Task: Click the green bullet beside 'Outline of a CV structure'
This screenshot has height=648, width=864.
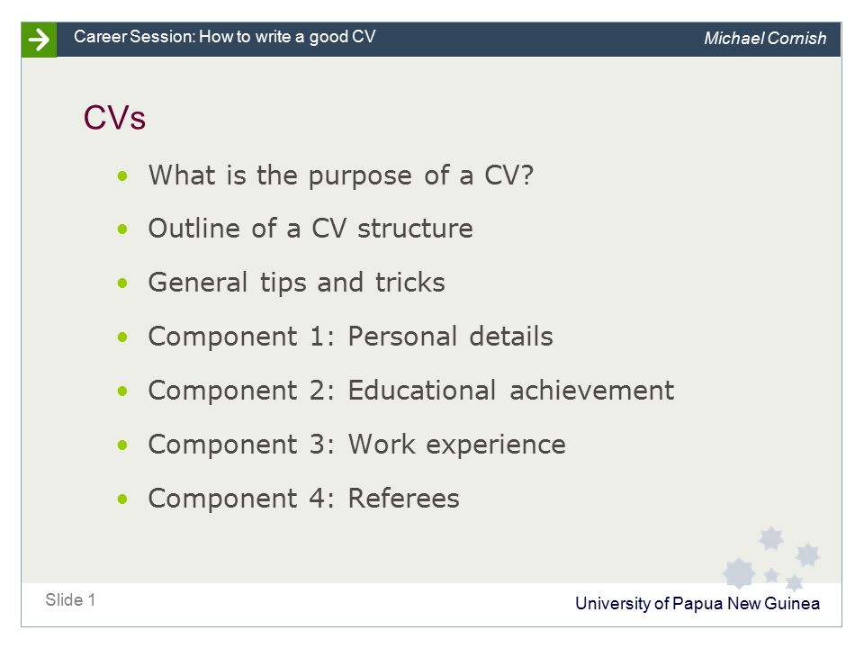Action: coord(122,229)
